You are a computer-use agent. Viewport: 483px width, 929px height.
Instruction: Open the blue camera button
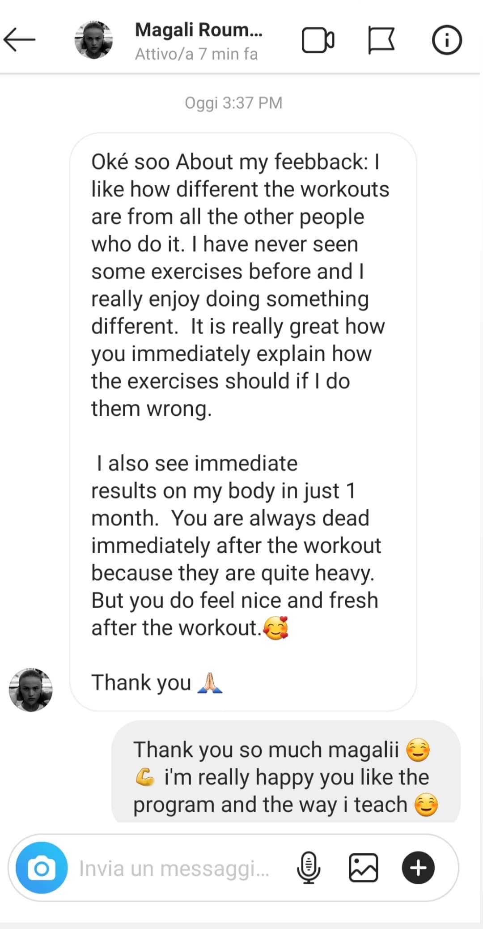[x=42, y=868]
